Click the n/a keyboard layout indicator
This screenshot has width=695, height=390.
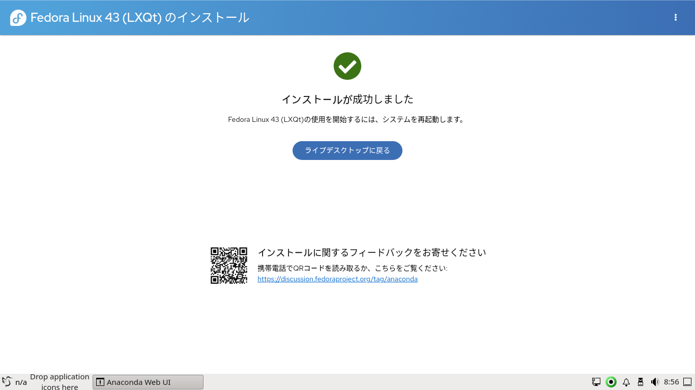coord(21,382)
